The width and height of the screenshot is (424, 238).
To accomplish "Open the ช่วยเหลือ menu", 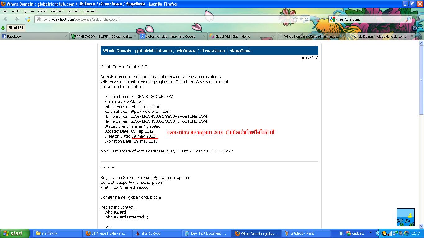I will [x=91, y=11].
